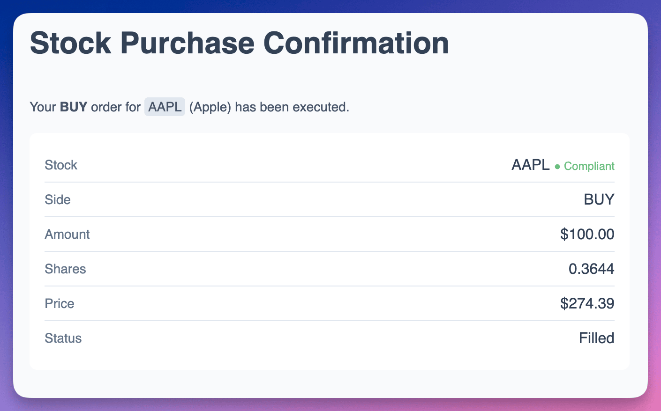
Task: Select the AAPL ticker badge in sentence
Action: pyautogui.click(x=165, y=107)
